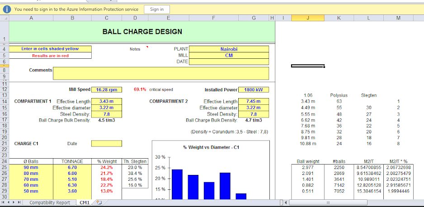Go to first sheet using navigation arrow
Image resolution: width=424 pixels, height=207 pixels.
point(4,203)
